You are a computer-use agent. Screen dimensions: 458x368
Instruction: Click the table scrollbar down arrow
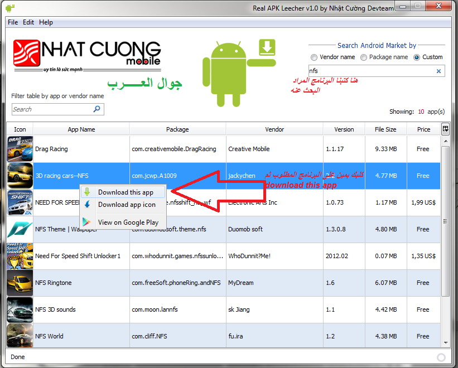[445, 342]
